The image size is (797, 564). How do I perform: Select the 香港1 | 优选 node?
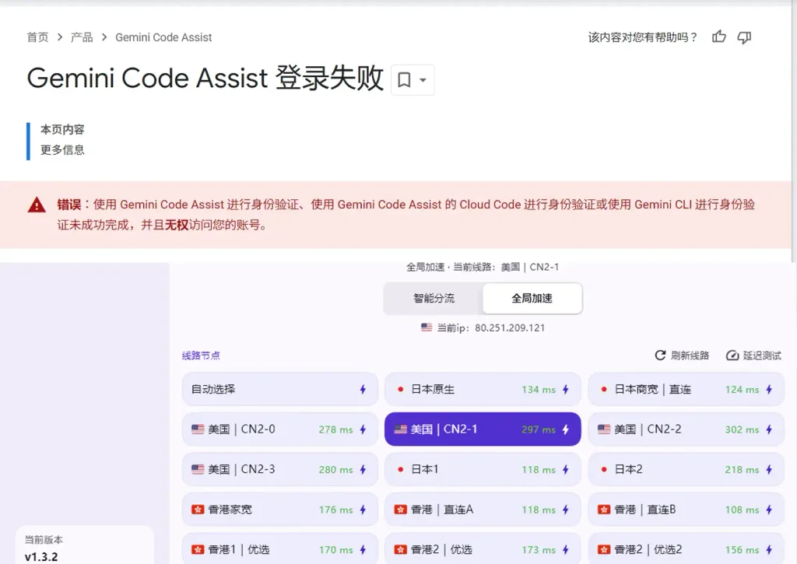click(x=279, y=548)
